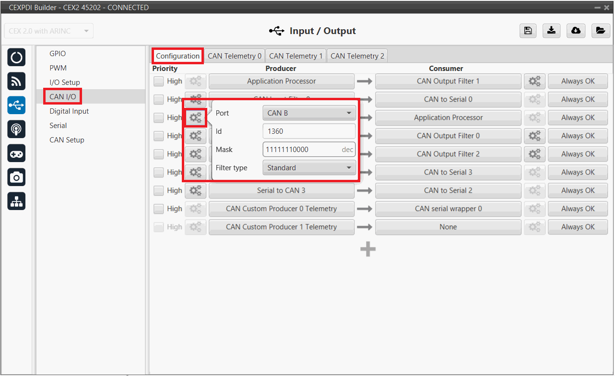Open the camera sidebar section
This screenshot has width=615, height=376.
click(x=17, y=177)
